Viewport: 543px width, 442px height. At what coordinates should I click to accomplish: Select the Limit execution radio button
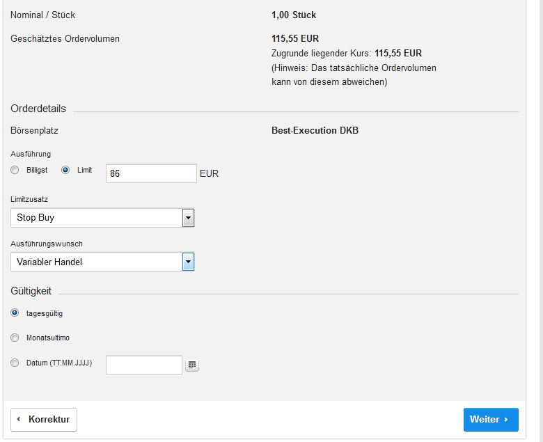pyautogui.click(x=65, y=170)
